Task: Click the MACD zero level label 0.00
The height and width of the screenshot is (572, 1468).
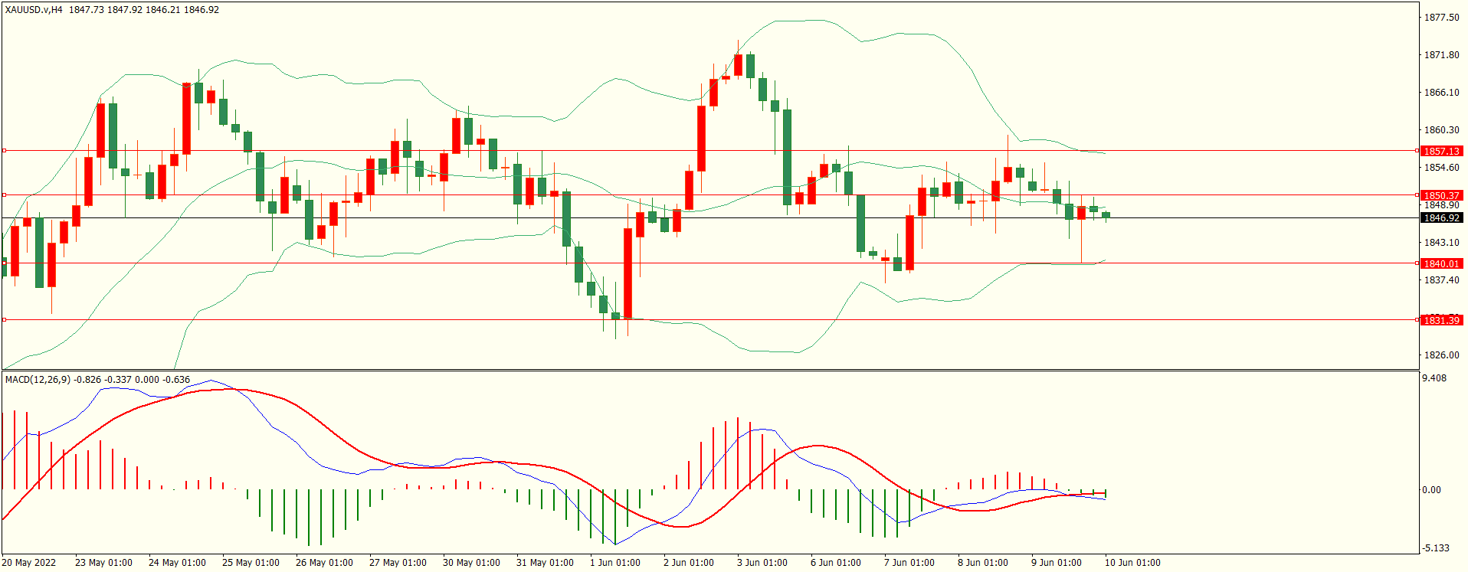Action: tap(1431, 490)
